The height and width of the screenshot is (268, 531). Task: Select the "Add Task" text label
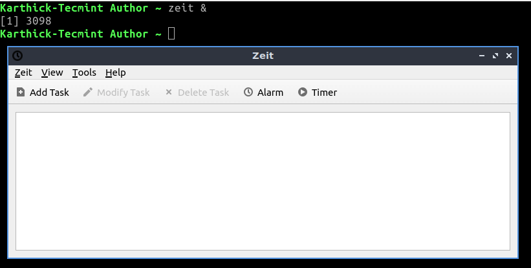point(49,93)
